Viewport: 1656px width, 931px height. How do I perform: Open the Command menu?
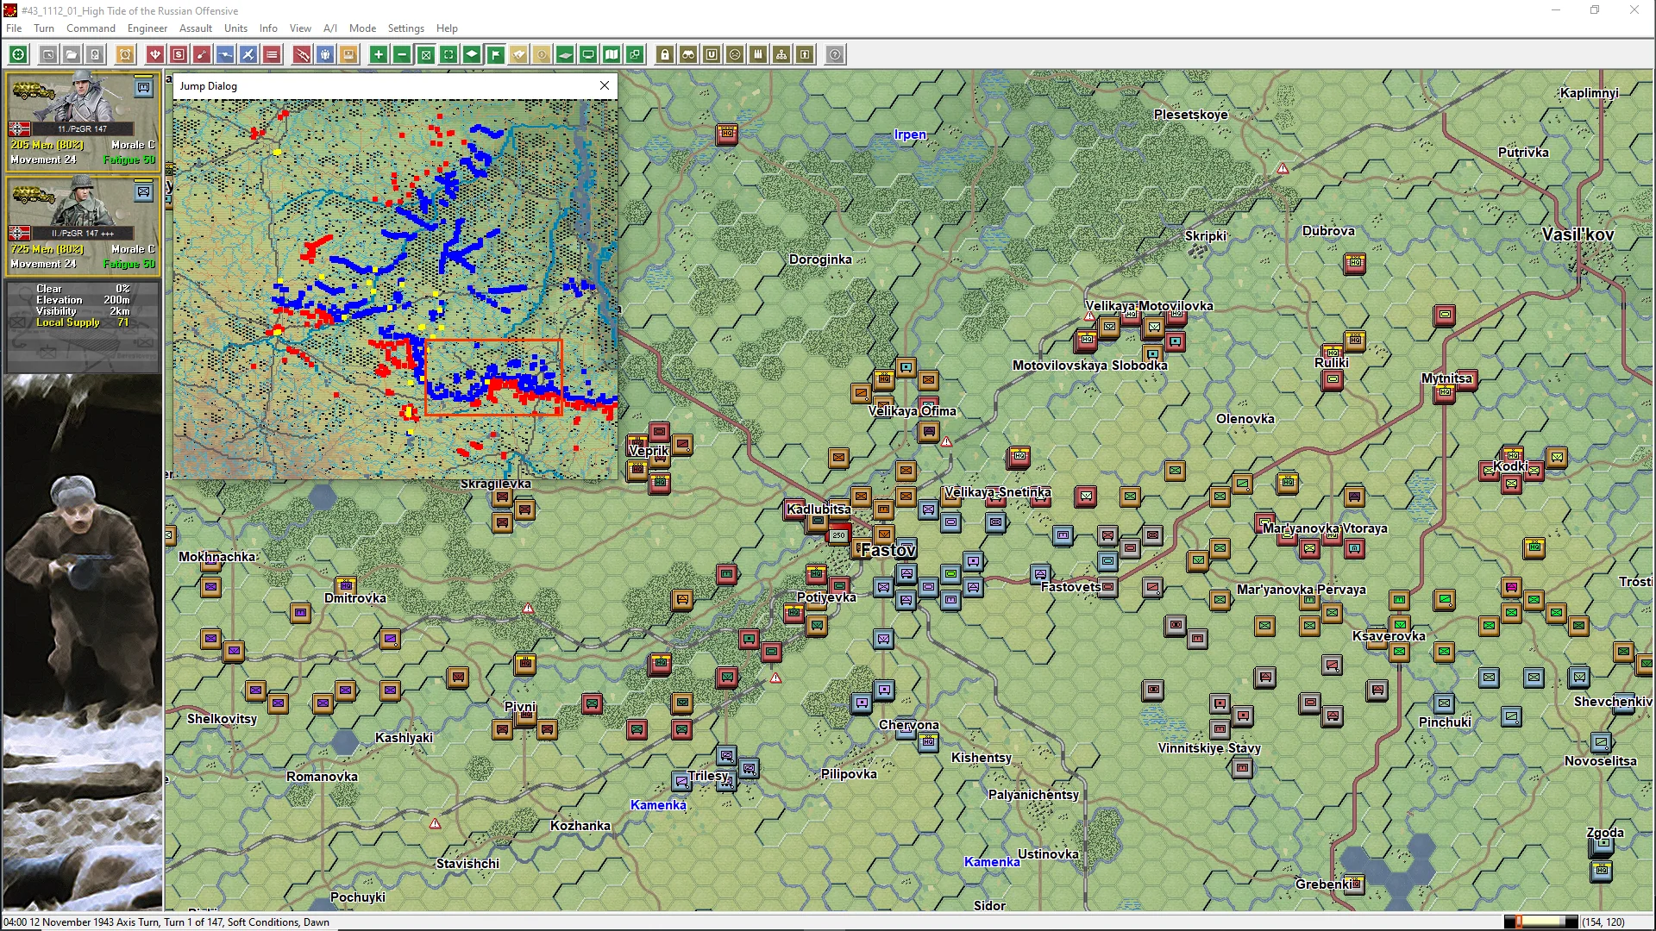pos(91,28)
